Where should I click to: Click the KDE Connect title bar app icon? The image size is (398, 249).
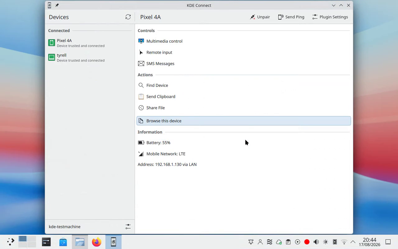tap(49, 5)
